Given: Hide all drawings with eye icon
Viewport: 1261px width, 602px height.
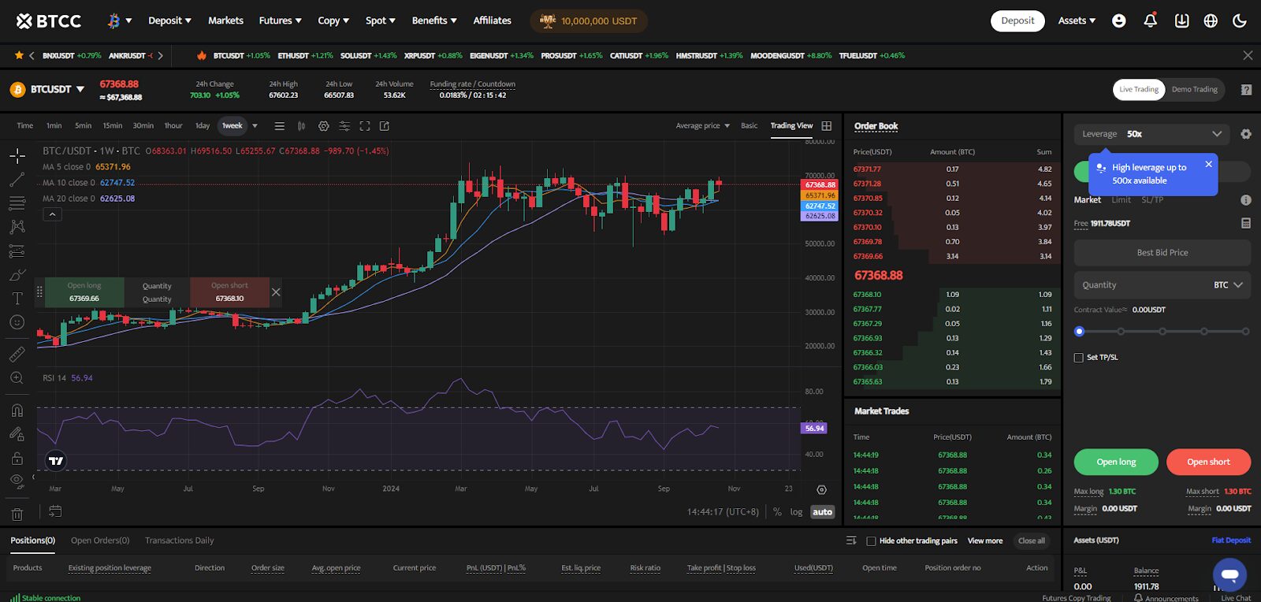Looking at the screenshot, I should click(17, 481).
